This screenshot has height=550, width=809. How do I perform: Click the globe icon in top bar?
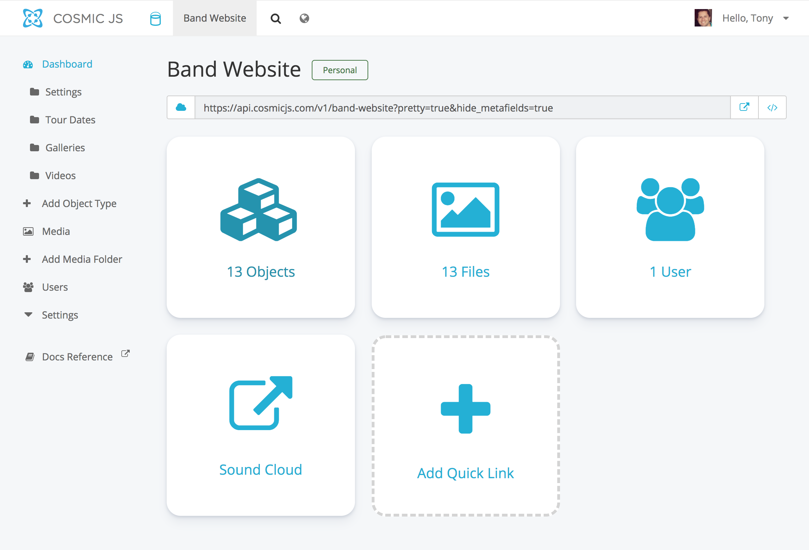(x=304, y=18)
